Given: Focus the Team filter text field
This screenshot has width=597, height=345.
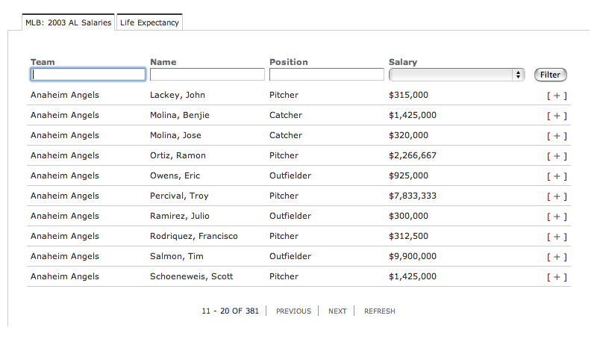Looking at the screenshot, I should 88,74.
